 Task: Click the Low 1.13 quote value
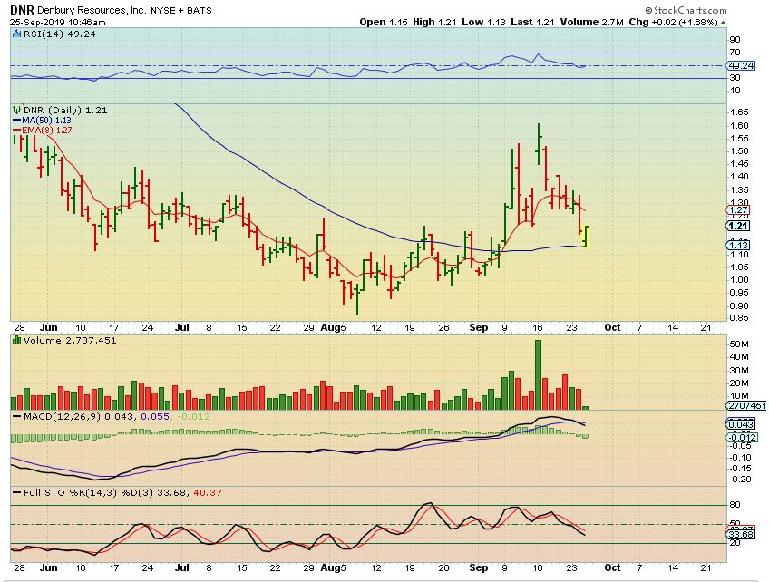[483, 22]
